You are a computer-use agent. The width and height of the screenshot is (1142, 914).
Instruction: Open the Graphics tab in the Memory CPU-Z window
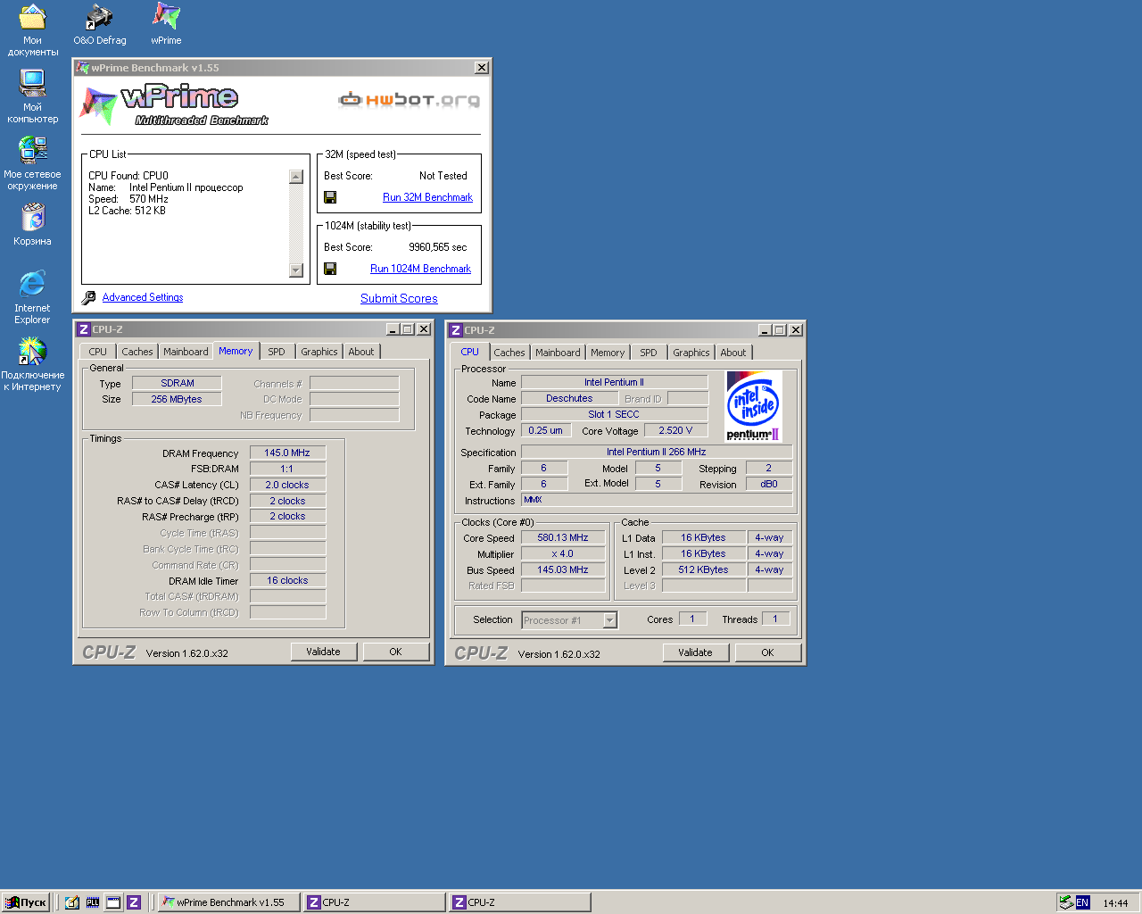click(x=319, y=352)
